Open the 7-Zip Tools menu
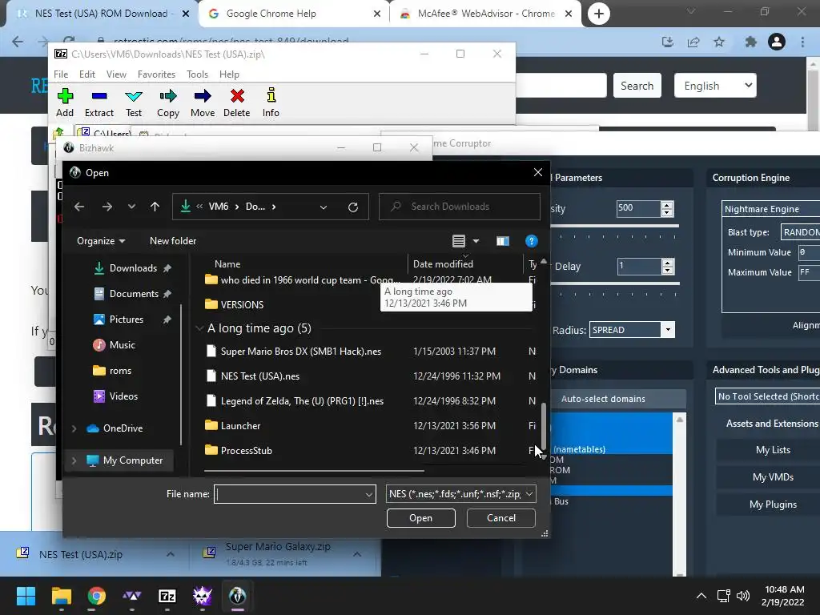Image resolution: width=820 pixels, height=615 pixels. click(x=197, y=74)
